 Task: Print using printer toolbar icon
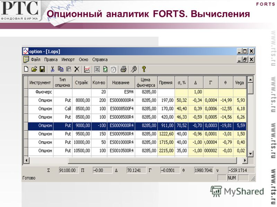[x=124, y=69]
